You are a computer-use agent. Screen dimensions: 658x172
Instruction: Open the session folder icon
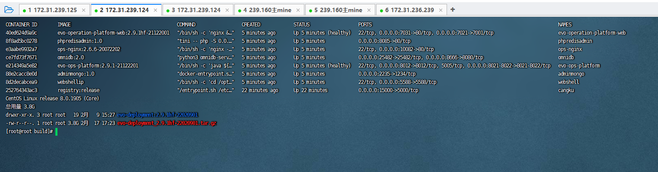coord(9,10)
